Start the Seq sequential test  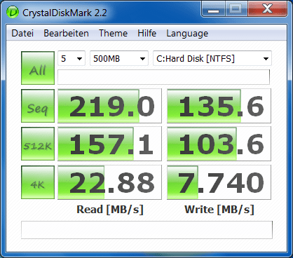click(x=38, y=106)
